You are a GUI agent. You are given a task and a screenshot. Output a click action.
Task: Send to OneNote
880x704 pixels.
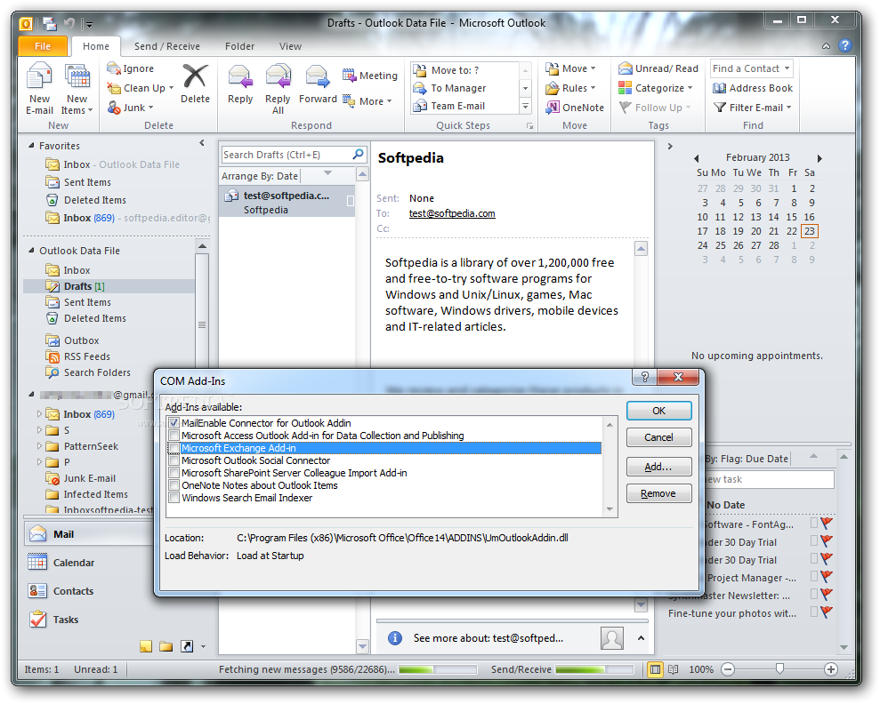click(x=575, y=107)
